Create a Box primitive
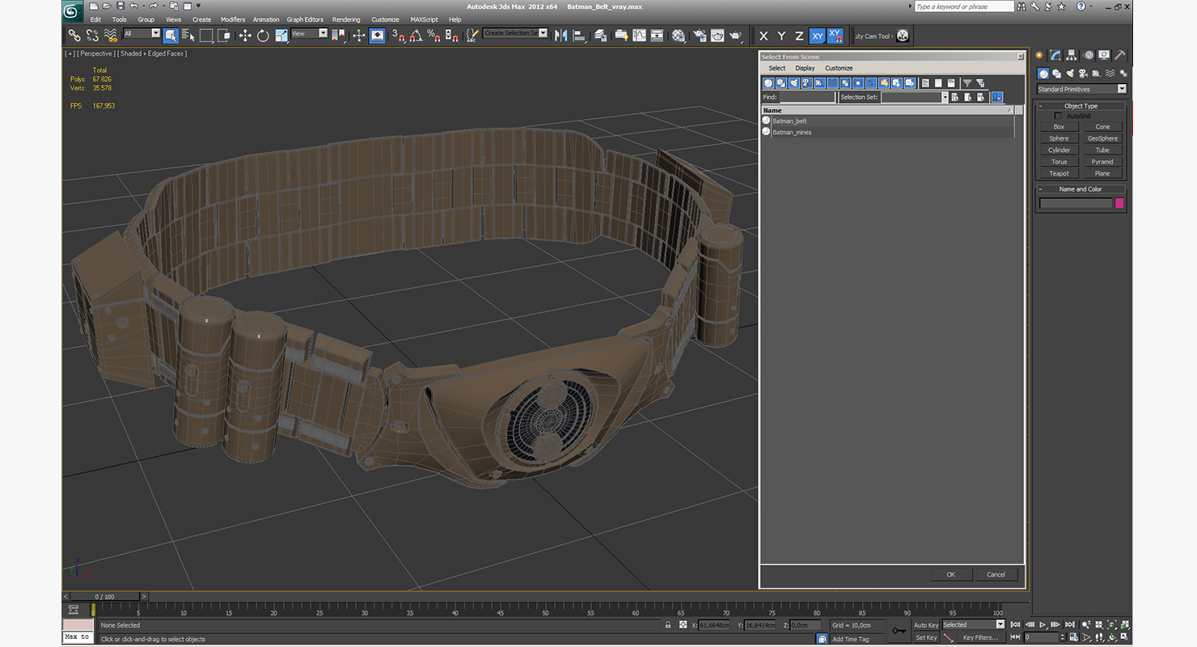Screen dimensions: 1197x647 (1059, 127)
